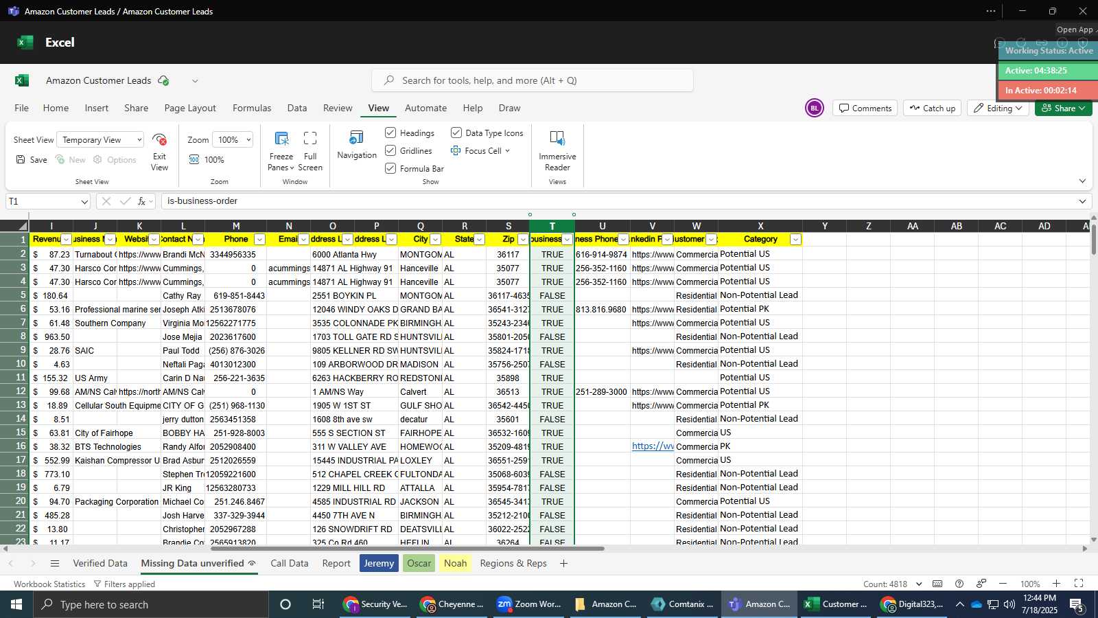This screenshot has width=1098, height=618.
Task: Launch Immersive Reader
Action: point(557,150)
